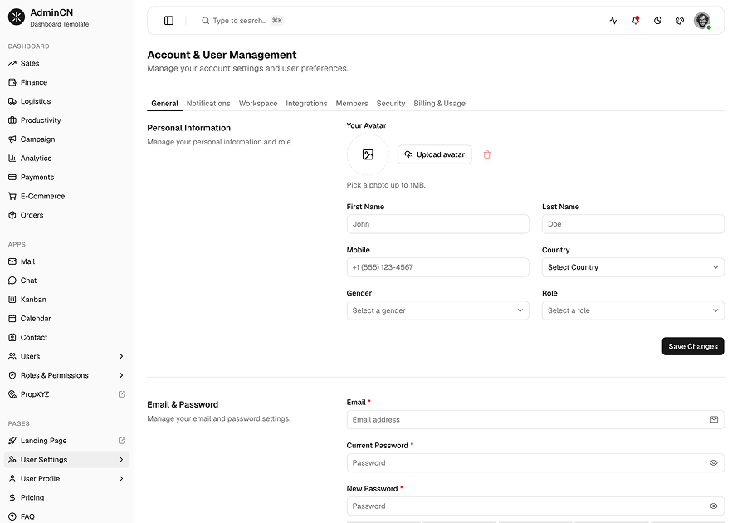Viewport: 737px width, 523px height.
Task: Open Finance dashboard in sidebar
Action: pos(66,82)
